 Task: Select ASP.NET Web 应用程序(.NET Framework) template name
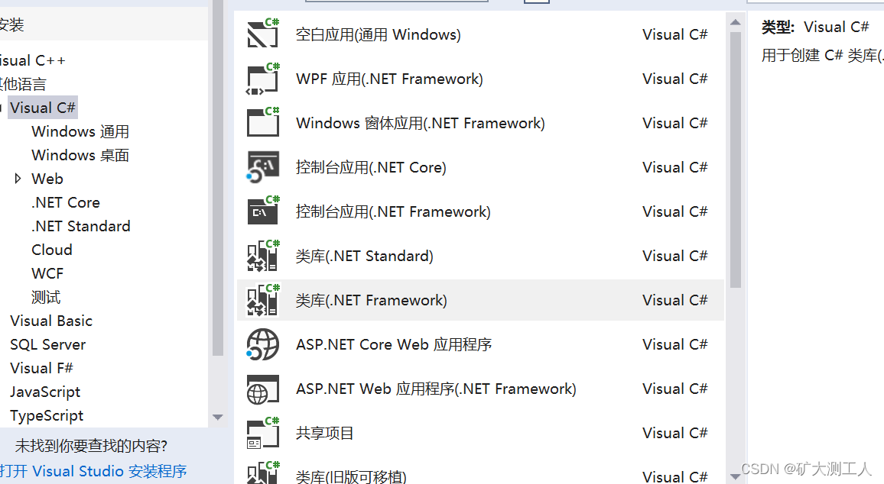pyautogui.click(x=436, y=389)
